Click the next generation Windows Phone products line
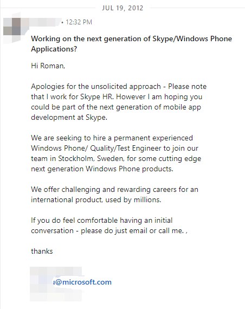Image resolution: width=245 pixels, height=309 pixels. tap(102, 169)
